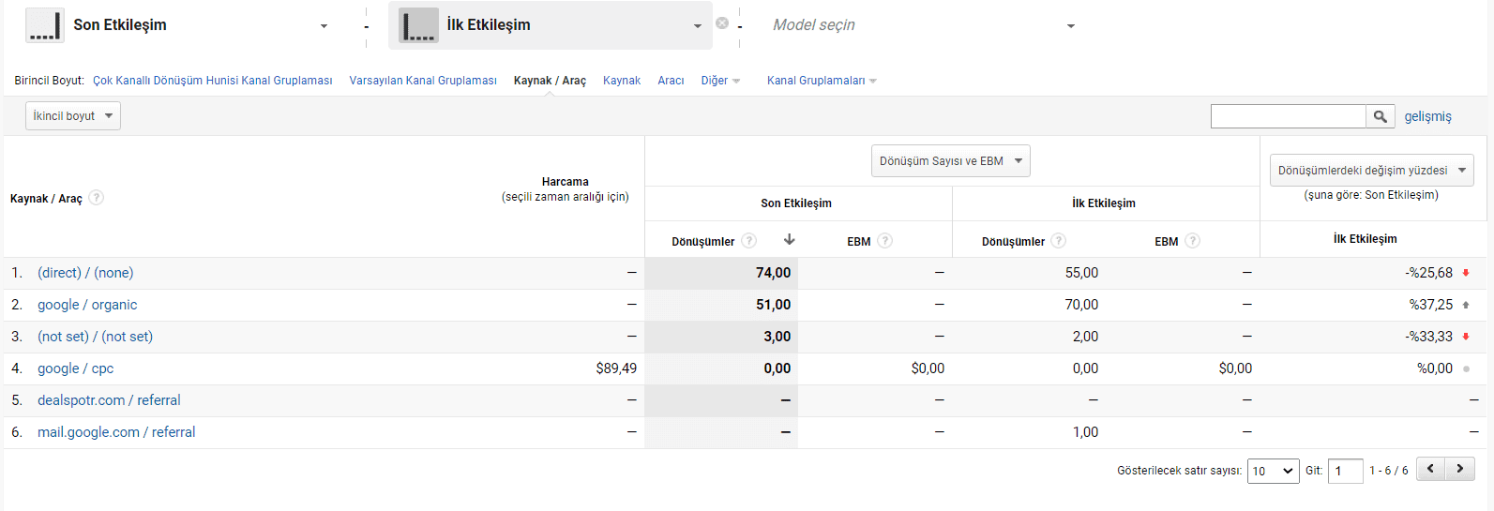Screen dimensions: 1494x511
Task: Click help icon next to Kaynak / Araç
Action: coord(97,198)
